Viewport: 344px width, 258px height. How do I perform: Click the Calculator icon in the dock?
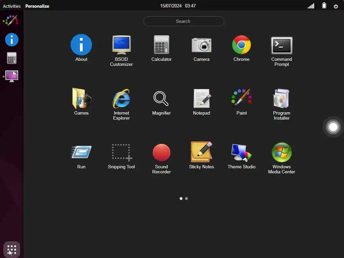pyautogui.click(x=12, y=58)
